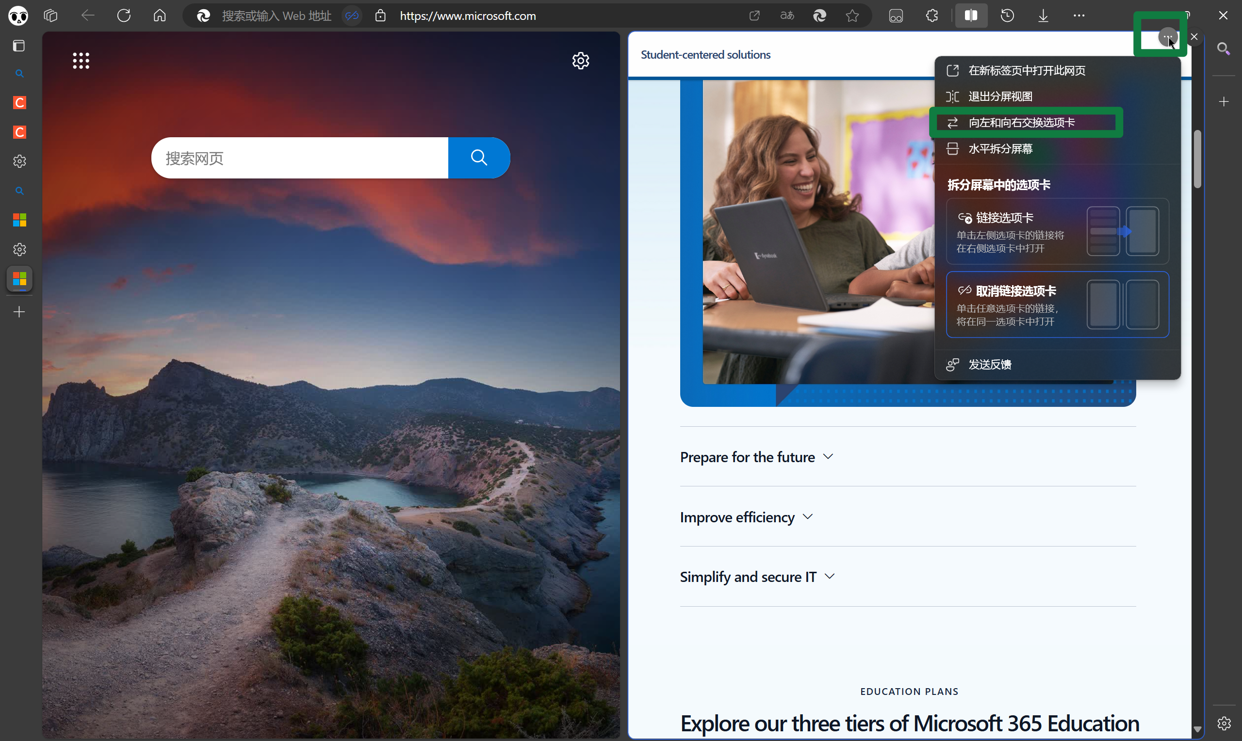Image resolution: width=1242 pixels, height=741 pixels.
Task: Open the downloads icon in toolbar
Action: 1043,16
